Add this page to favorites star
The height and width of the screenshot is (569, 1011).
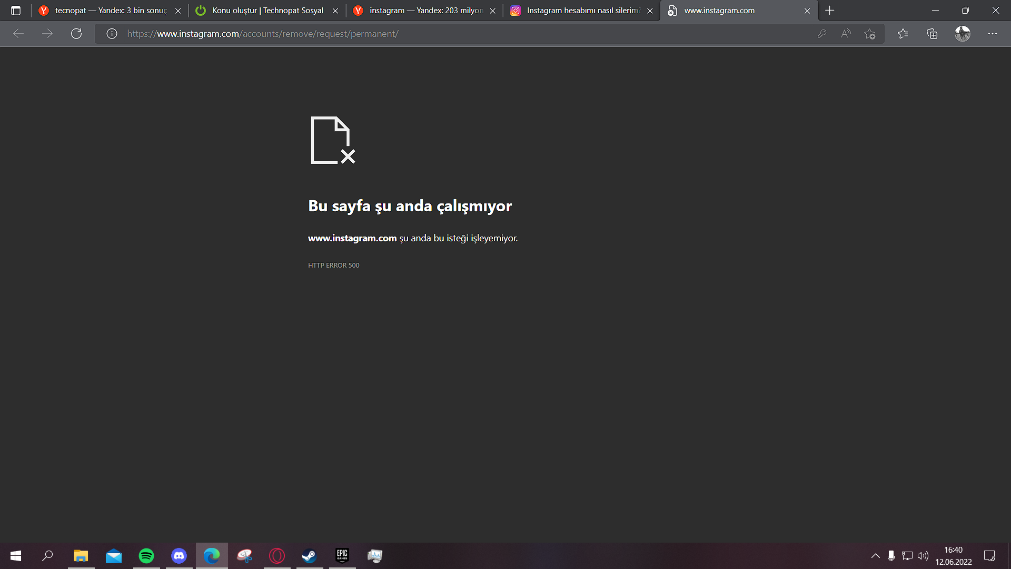[x=869, y=34]
